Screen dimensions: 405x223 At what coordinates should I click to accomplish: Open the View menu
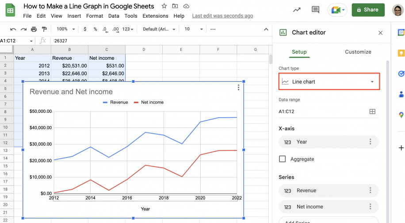coord(56,16)
